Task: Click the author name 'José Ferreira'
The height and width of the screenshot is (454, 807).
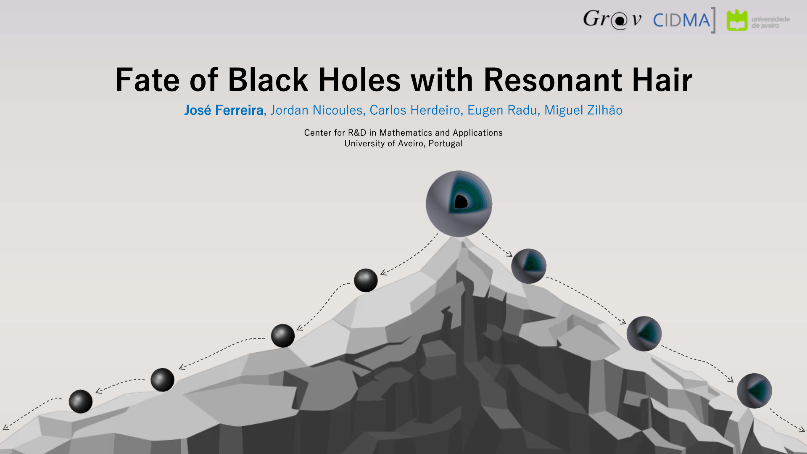Action: [224, 110]
